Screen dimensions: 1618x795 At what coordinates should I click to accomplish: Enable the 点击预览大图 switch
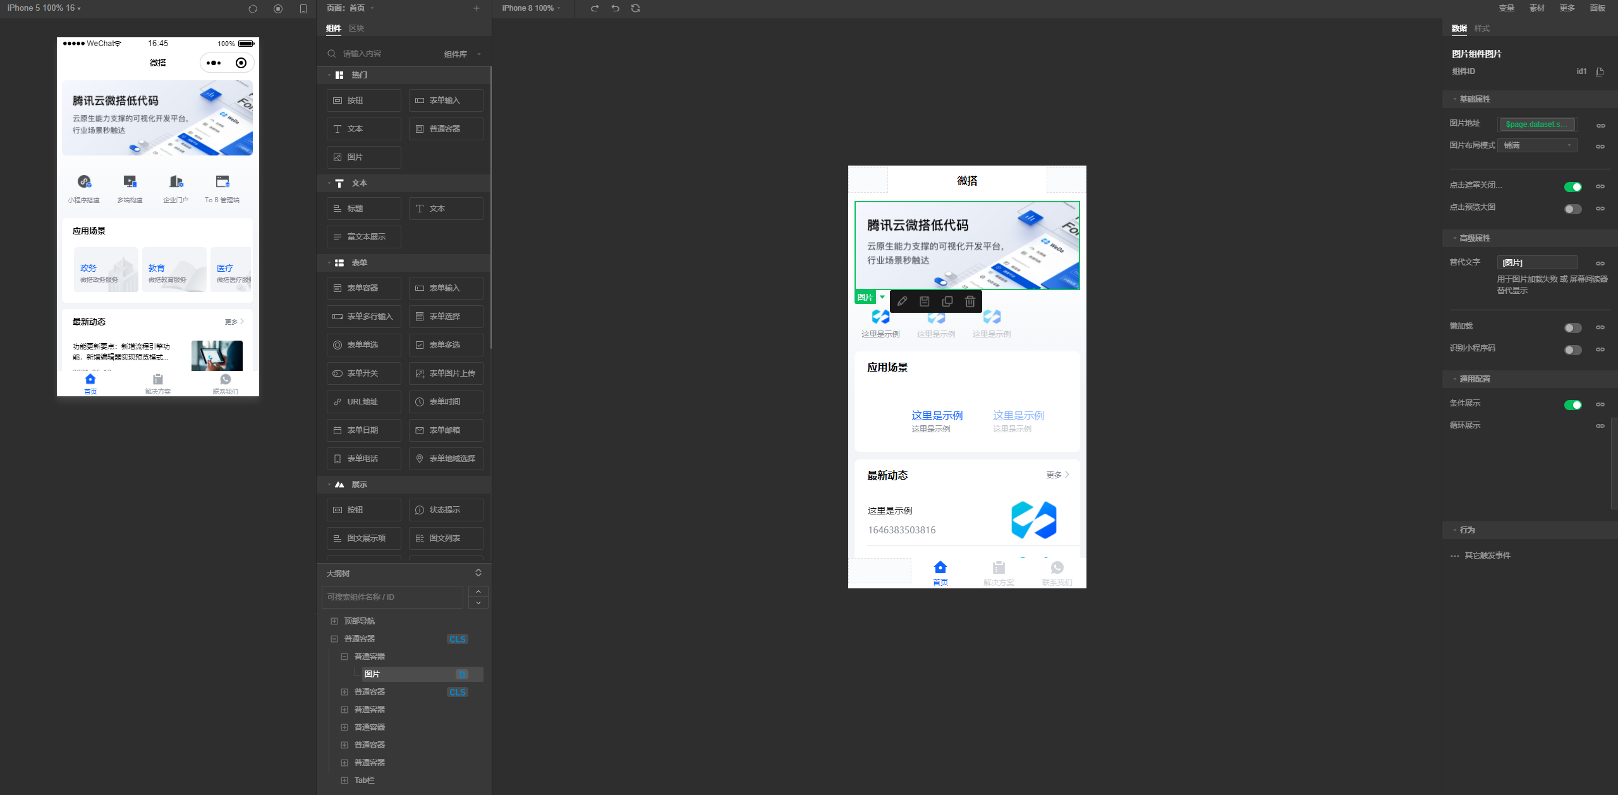[1572, 209]
